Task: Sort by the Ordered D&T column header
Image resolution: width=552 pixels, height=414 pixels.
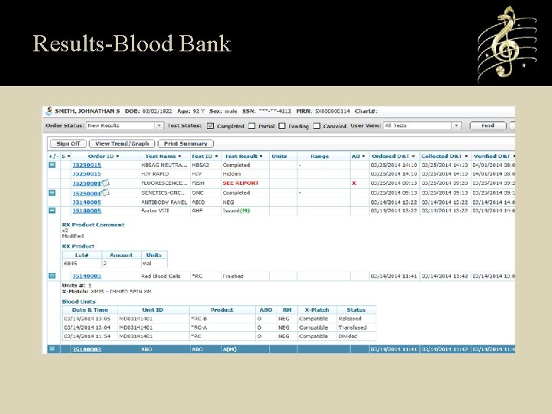Action: pyautogui.click(x=393, y=156)
